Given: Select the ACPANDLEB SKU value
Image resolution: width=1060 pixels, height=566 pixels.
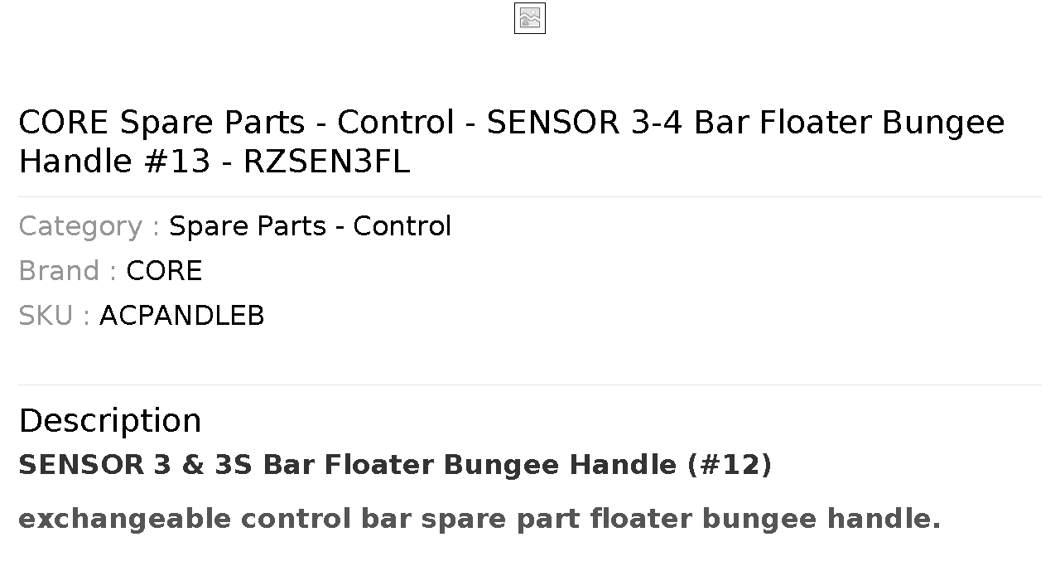Looking at the screenshot, I should pos(181,316).
